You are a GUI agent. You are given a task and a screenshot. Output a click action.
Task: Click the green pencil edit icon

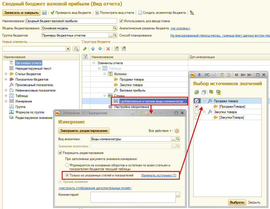85,49
